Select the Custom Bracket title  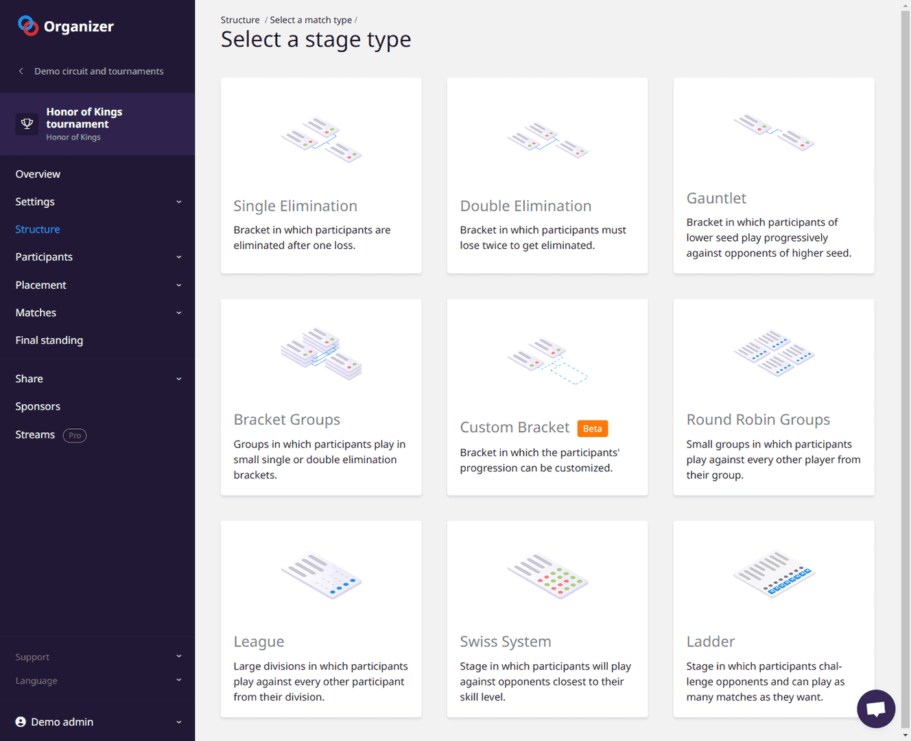514,427
